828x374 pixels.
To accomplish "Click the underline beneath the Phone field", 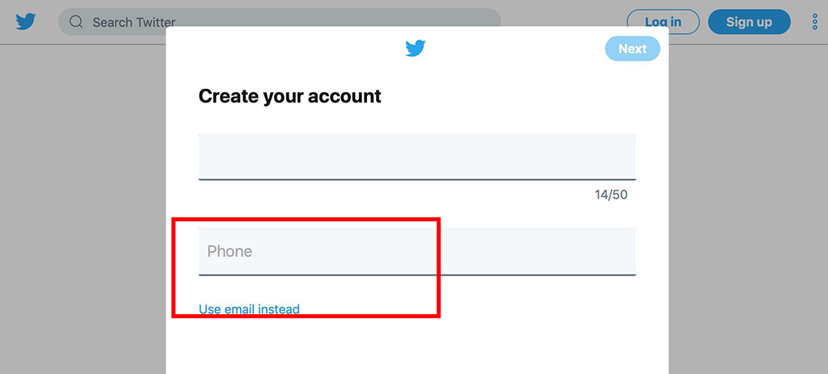I will tap(417, 275).
